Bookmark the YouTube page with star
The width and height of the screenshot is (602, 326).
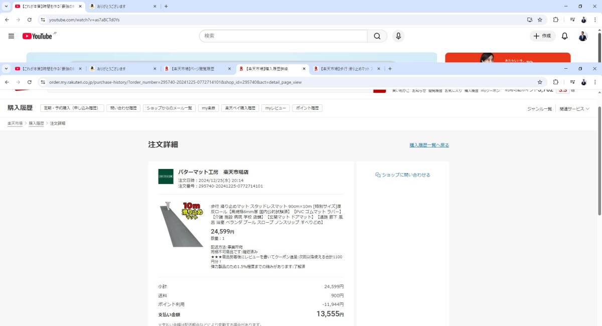point(540,20)
